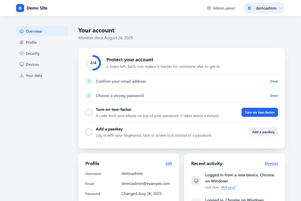
Task: Click the Security shield icon in sidebar
Action: point(22,54)
